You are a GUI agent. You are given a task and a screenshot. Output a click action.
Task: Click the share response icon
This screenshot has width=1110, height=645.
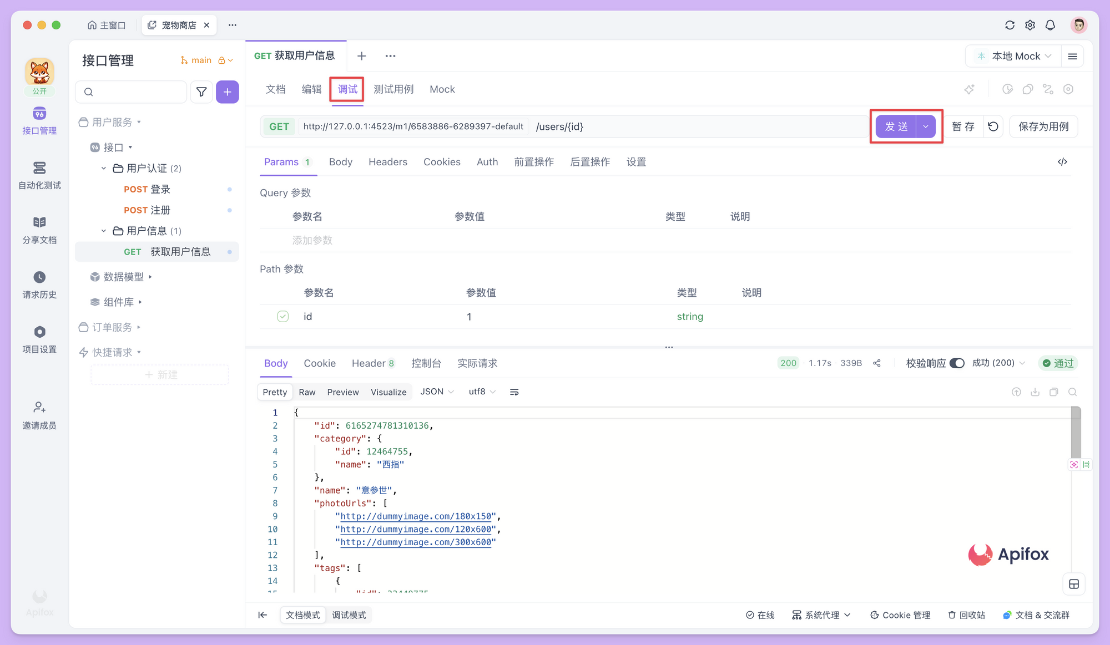tap(877, 363)
